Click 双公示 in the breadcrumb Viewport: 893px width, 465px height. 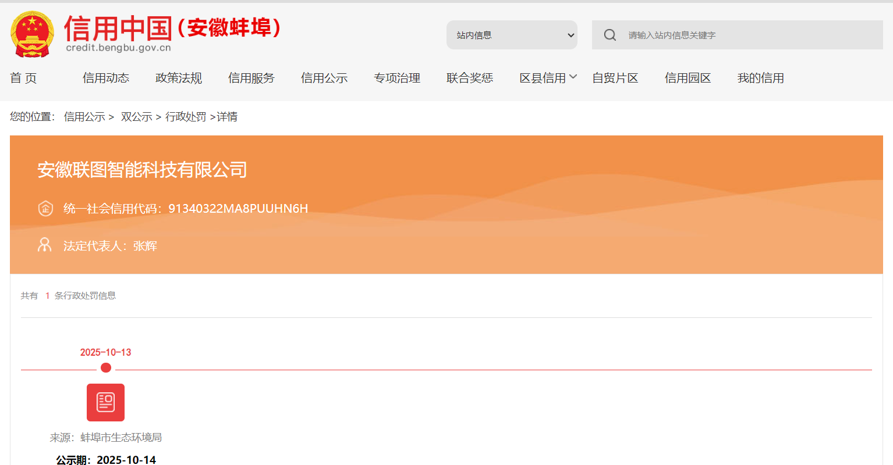coord(136,117)
